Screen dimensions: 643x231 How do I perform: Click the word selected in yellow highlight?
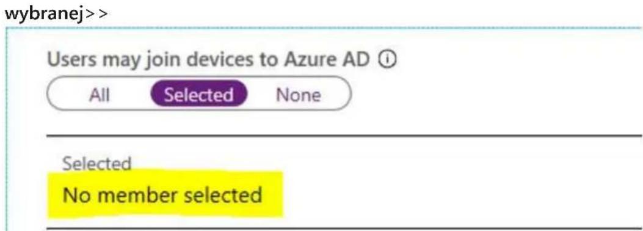(x=222, y=194)
